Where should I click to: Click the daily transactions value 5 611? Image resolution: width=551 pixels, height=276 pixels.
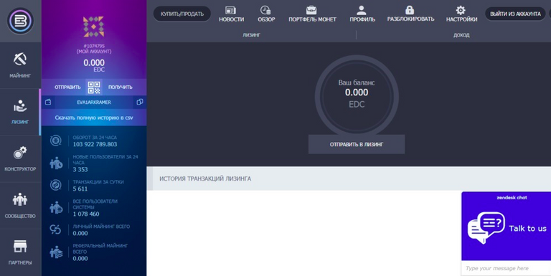pos(80,189)
